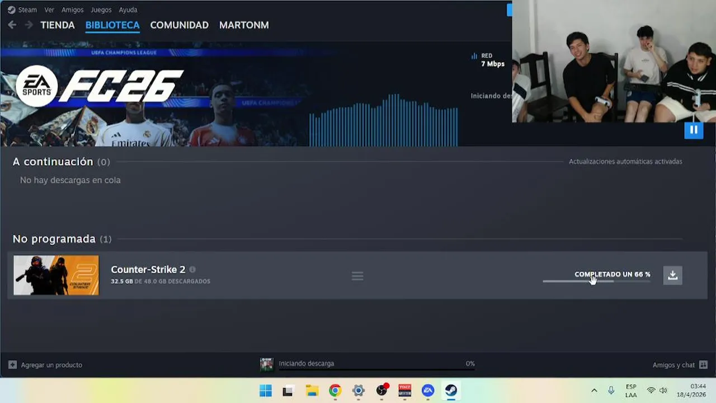Viewport: 716px width, 403px height.
Task: Click the 'No hay descargas en cola' text
Action: tap(70, 180)
